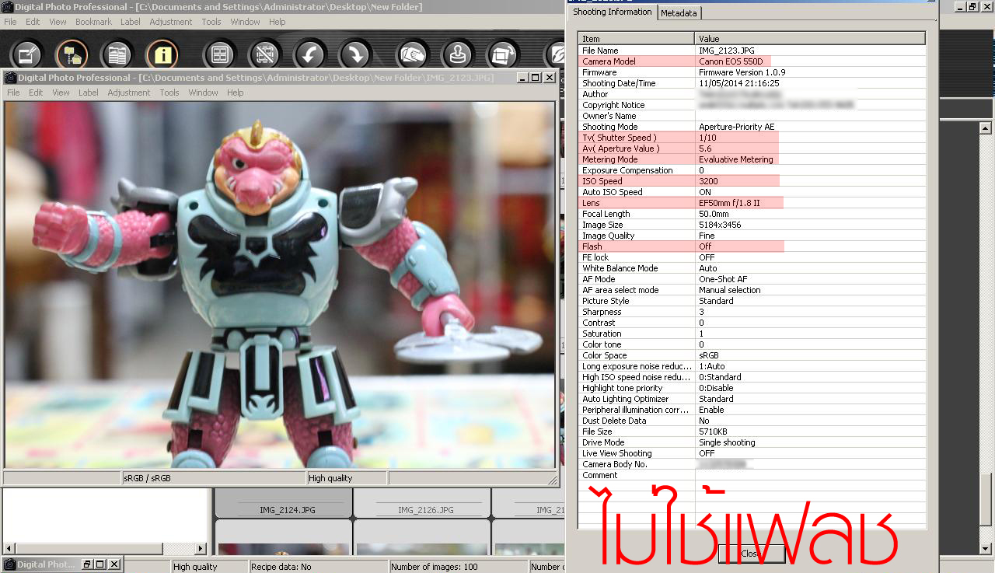
Task: Click the Clear all selection icon
Action: [x=265, y=54]
